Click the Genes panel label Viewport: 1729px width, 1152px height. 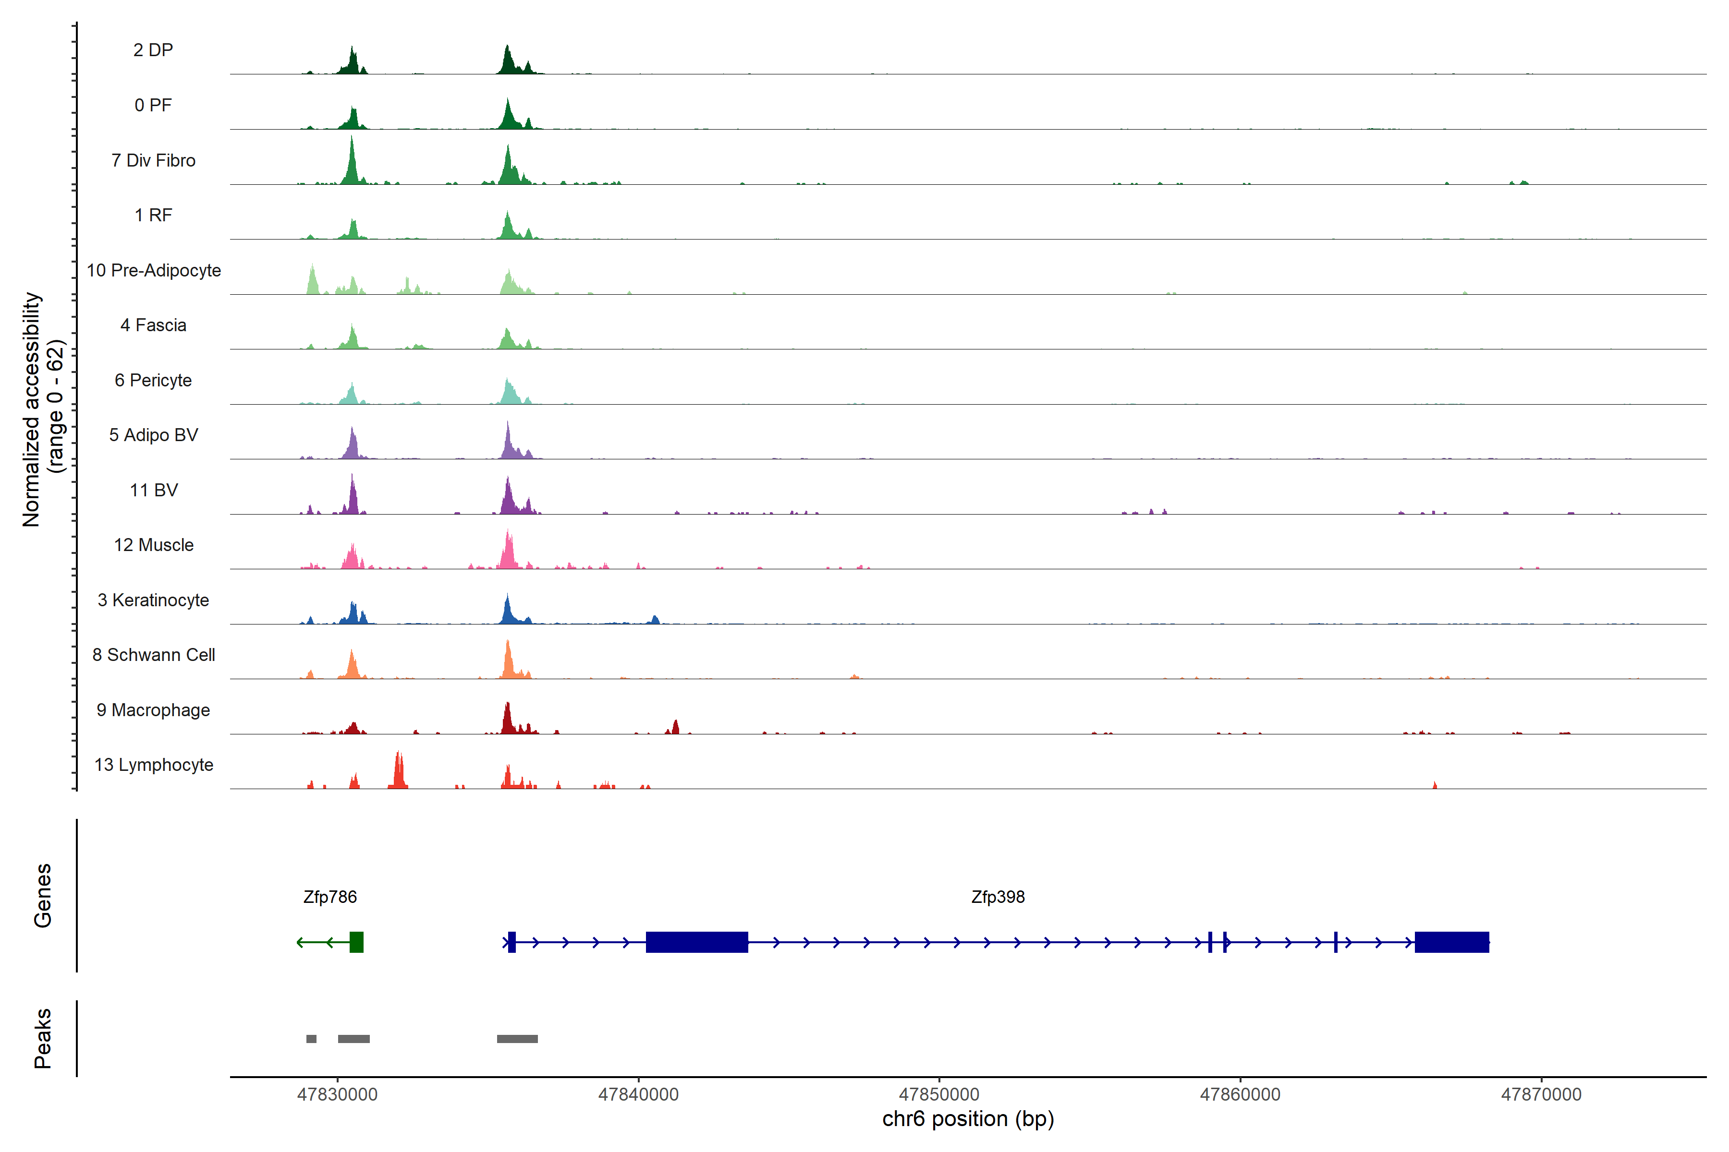tap(43, 896)
